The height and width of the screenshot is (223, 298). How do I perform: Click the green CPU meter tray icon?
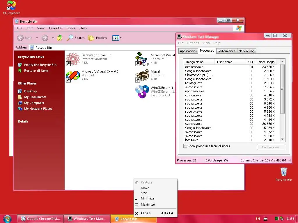coord(277,219)
